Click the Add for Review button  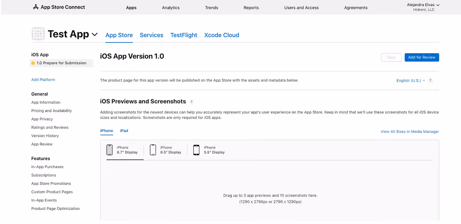pos(422,57)
